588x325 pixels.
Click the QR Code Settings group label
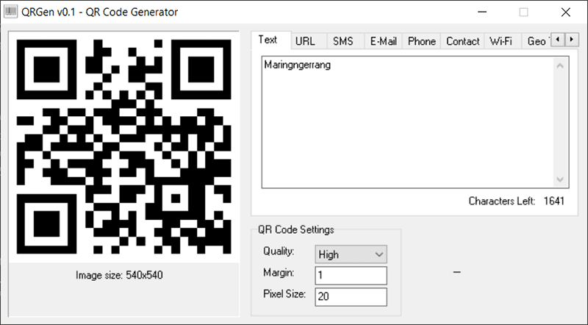click(x=296, y=229)
